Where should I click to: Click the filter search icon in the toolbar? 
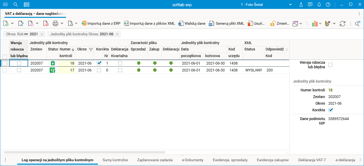point(358,24)
